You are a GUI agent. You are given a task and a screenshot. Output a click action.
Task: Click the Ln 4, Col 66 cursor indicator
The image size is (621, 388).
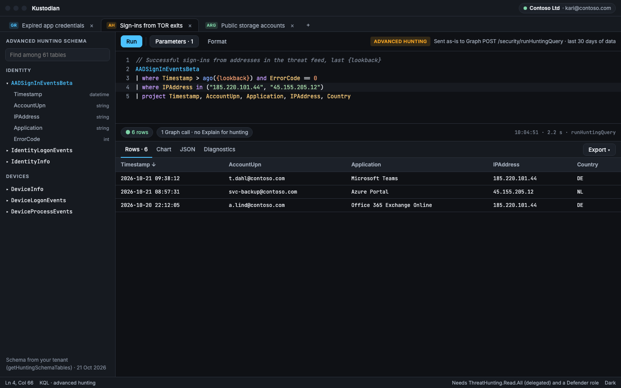pos(19,383)
